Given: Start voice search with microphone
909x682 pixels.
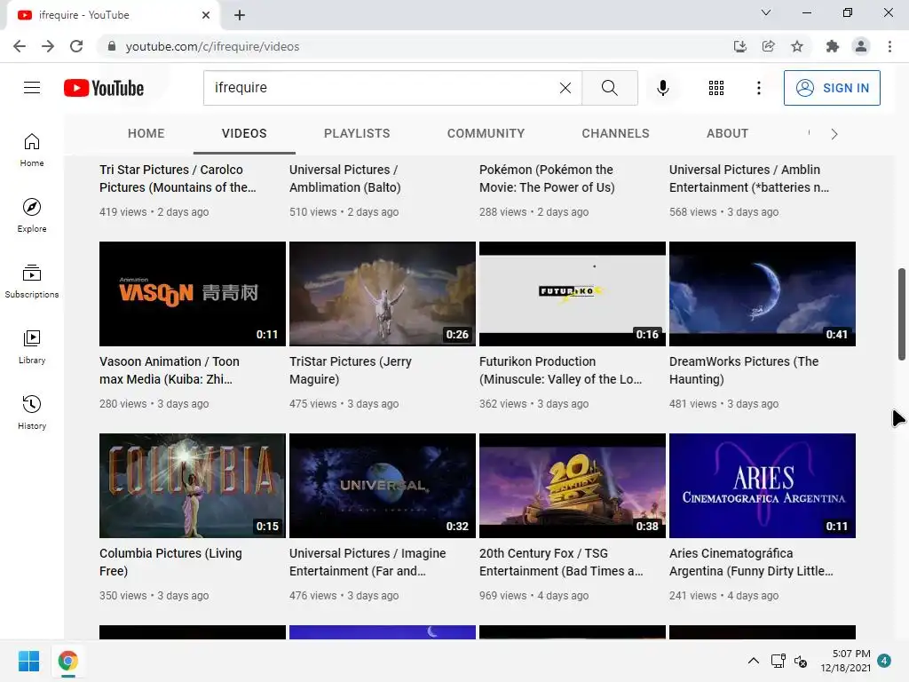Looking at the screenshot, I should click(x=662, y=88).
